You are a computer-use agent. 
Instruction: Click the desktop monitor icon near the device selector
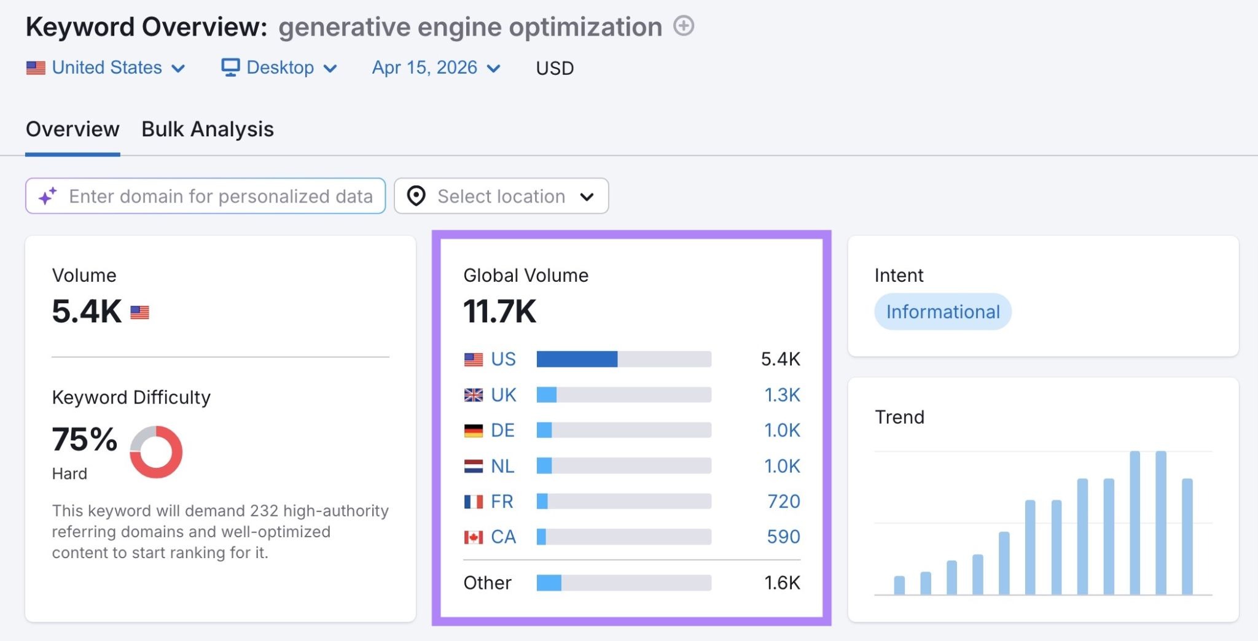(231, 68)
